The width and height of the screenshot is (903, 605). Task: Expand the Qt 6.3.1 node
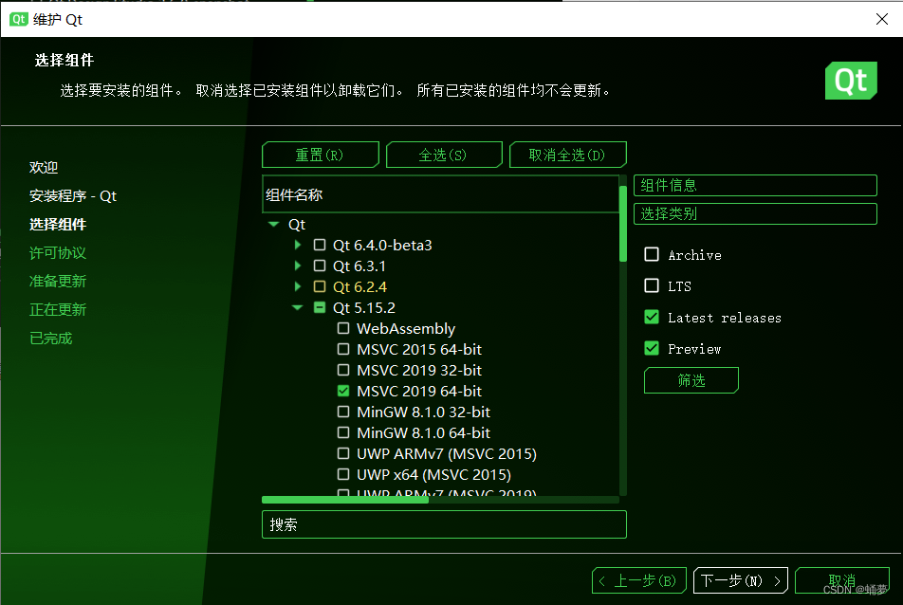pos(298,266)
